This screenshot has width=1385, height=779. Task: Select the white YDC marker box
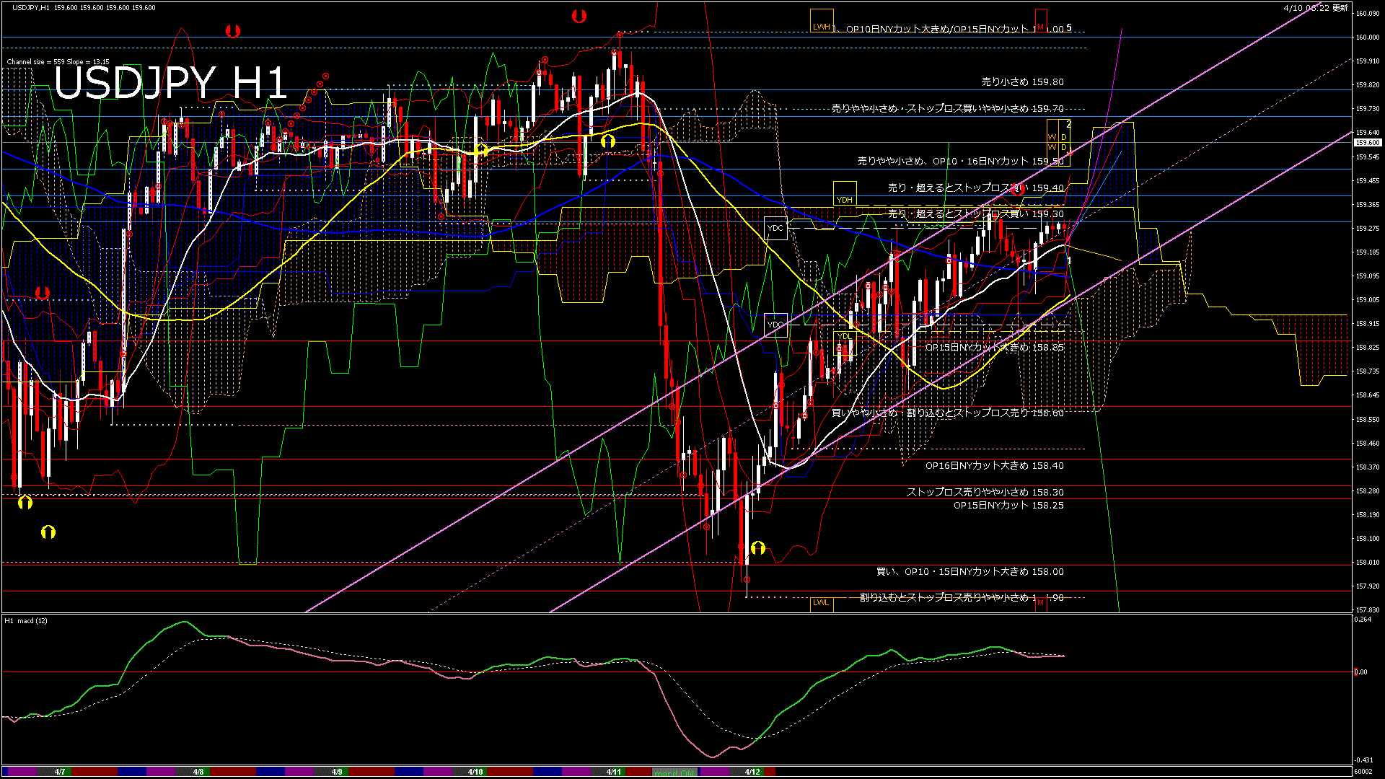[x=775, y=228]
